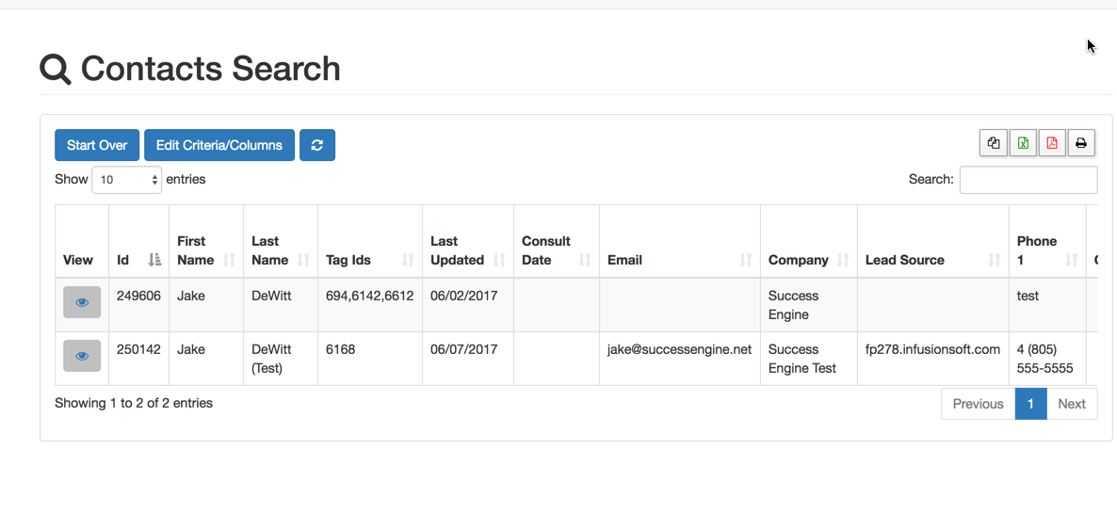Click the blue refresh icon button
This screenshot has height=530, width=1117.
[317, 145]
